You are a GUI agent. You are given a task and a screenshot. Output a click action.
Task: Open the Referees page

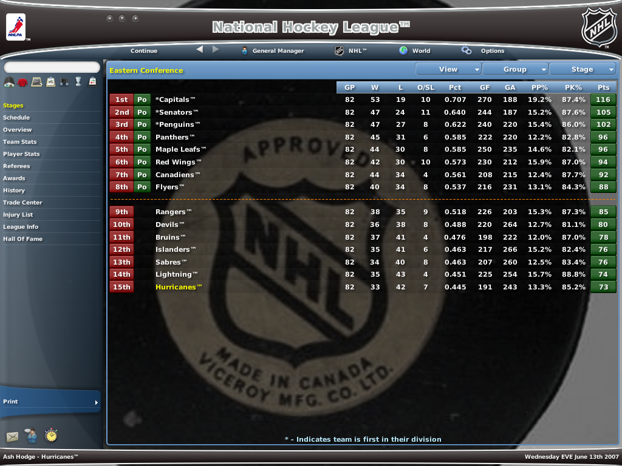click(x=16, y=166)
